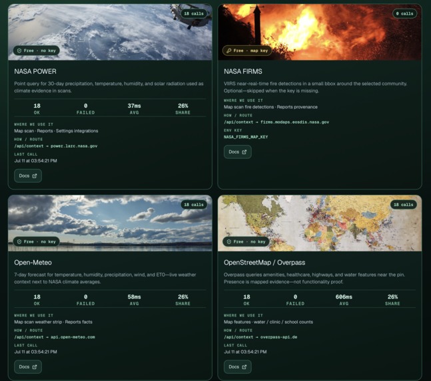Click OpenStreetMap 18 OK stat
The width and height of the screenshot is (431, 381).
[x=246, y=300]
